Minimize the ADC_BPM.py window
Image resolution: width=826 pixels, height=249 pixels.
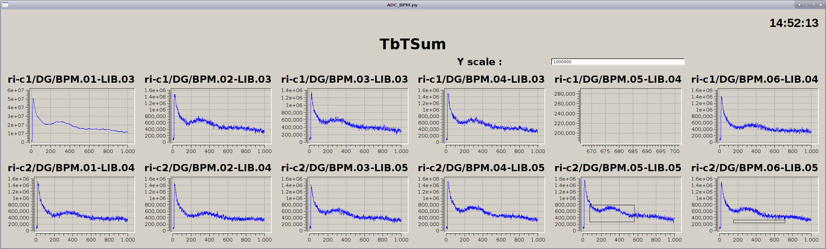coord(806,5)
